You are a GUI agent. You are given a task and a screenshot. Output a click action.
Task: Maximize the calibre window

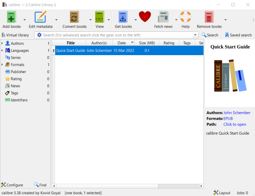point(233,4)
